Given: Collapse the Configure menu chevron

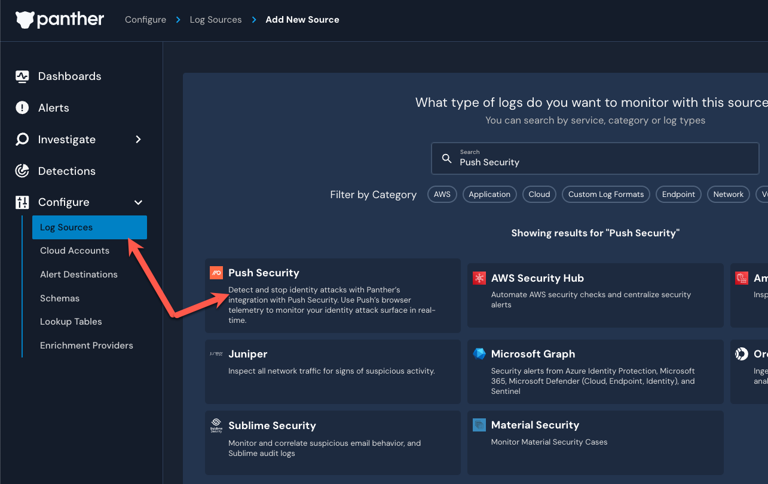Looking at the screenshot, I should coord(138,202).
